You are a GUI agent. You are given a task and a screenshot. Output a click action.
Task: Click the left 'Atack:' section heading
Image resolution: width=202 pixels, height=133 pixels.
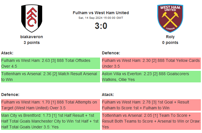pos(7,53)
